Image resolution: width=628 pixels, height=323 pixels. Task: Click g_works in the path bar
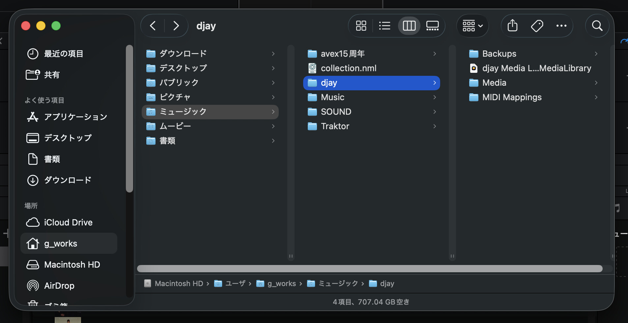pos(281,283)
